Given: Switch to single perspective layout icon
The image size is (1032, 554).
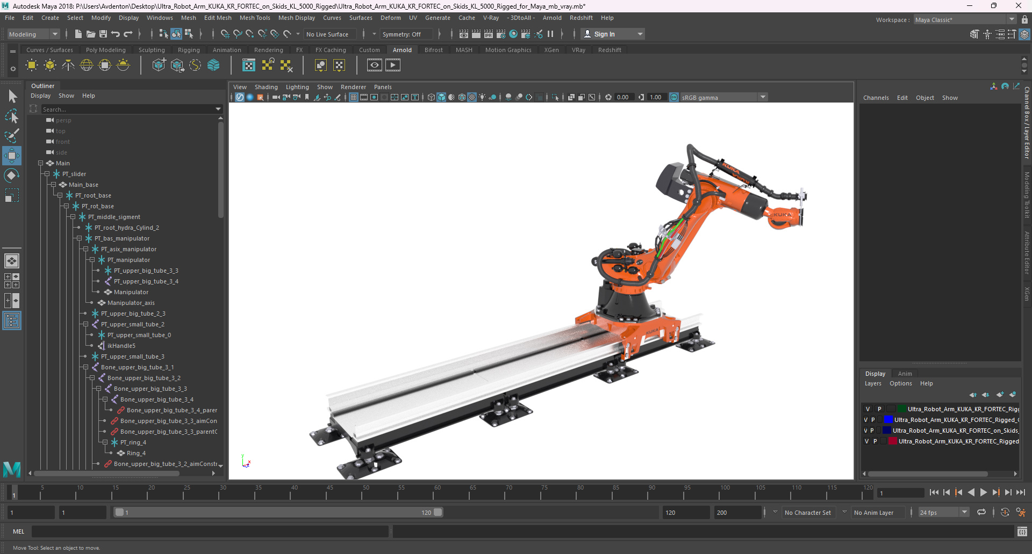Looking at the screenshot, I should point(12,261).
